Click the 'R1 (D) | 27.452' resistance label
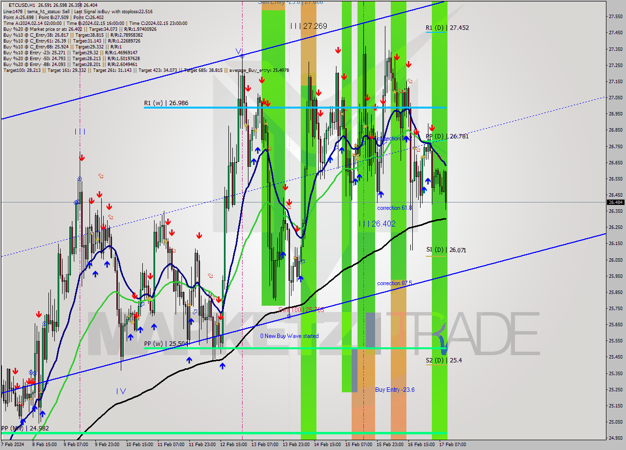 point(447,28)
